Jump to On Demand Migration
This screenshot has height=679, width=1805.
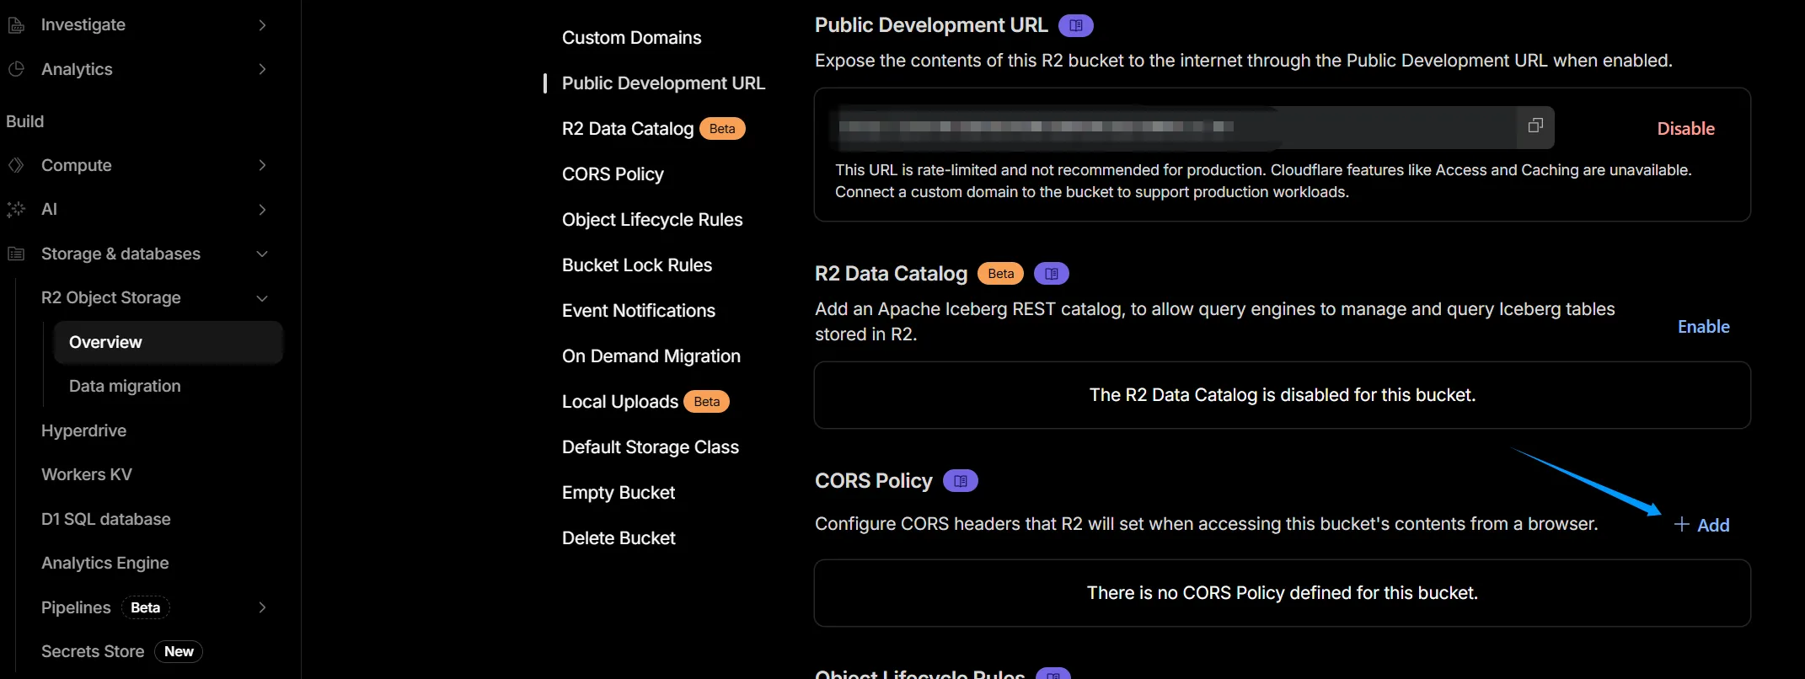[x=651, y=356]
